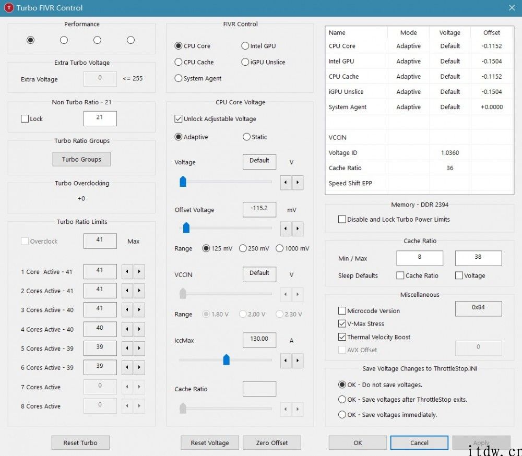Increase 6 Cores Active ratio with right arrow
522x456 pixels.
point(139,367)
